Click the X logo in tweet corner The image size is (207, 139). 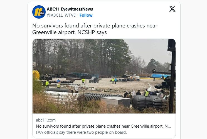tap(172, 9)
